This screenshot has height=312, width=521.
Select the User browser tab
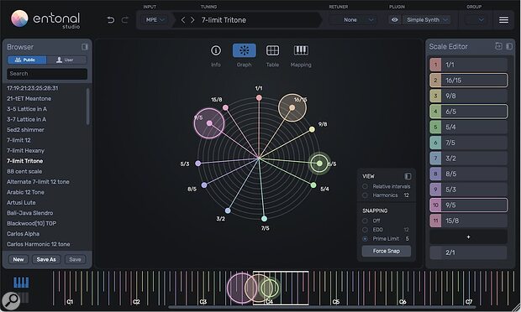(x=66, y=60)
